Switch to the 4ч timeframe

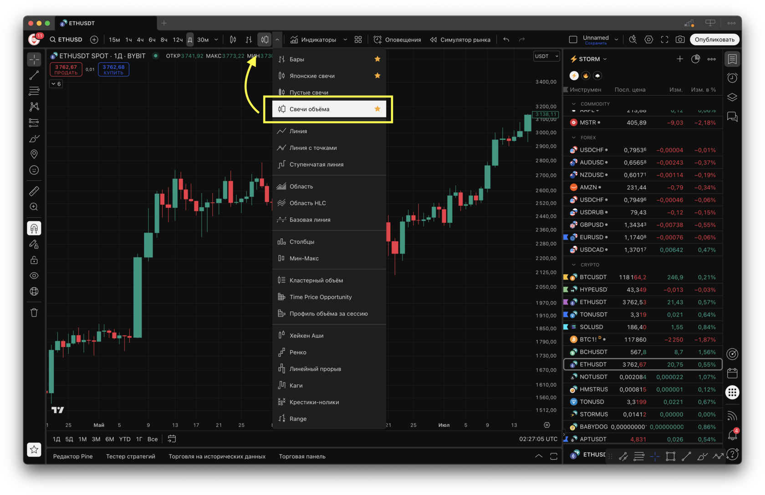[140, 40]
